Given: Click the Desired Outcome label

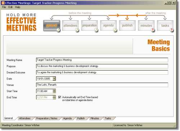Looking at the screenshot, I should pyautogui.click(x=16, y=72).
